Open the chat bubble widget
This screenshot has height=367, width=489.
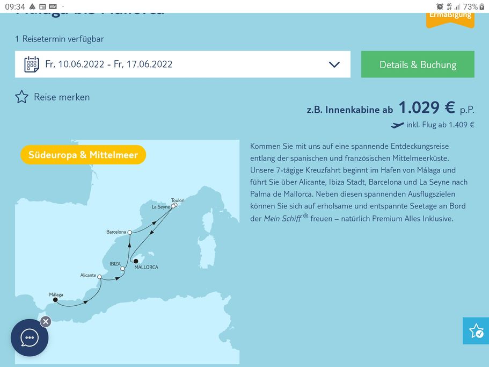pyautogui.click(x=30, y=337)
